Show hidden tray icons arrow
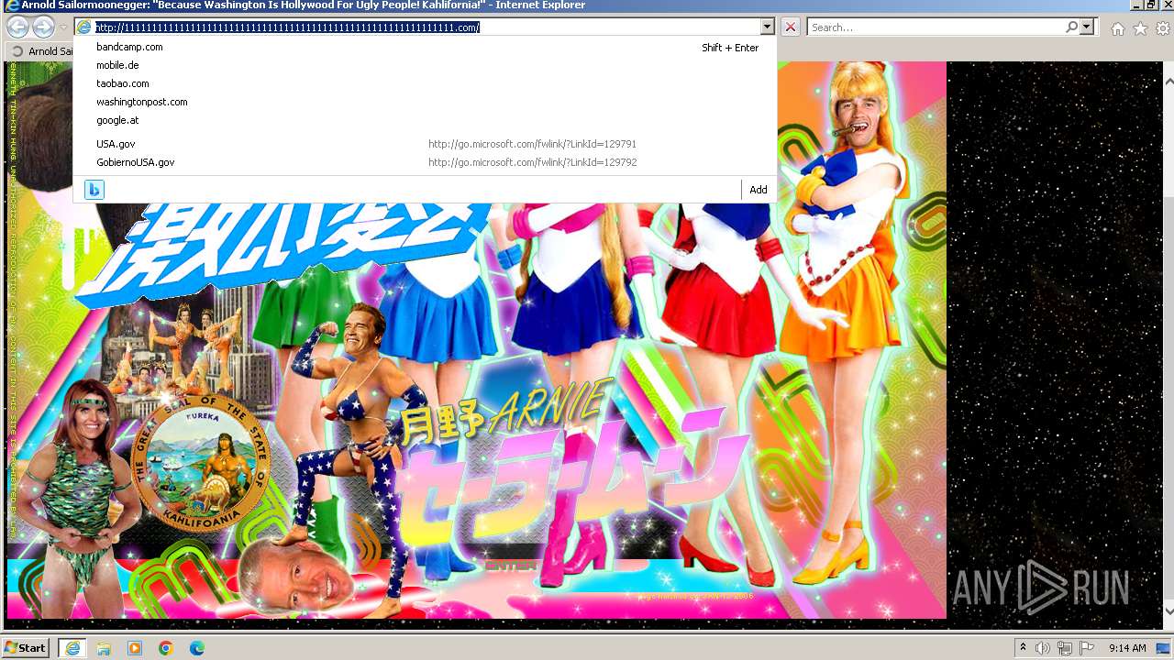This screenshot has height=660, width=1174. [1023, 648]
